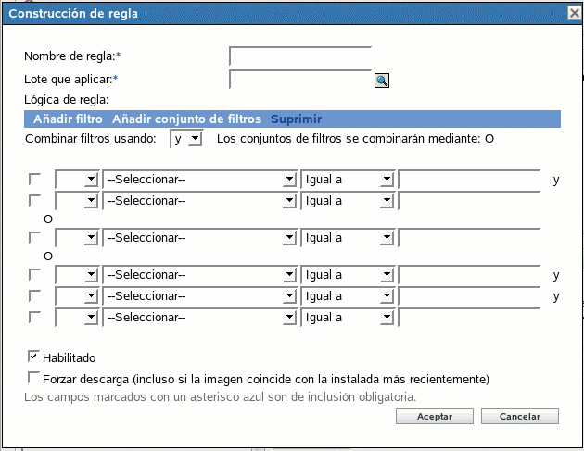Click the Nombre de regla text field
This screenshot has width=584, height=451.
tap(299, 57)
